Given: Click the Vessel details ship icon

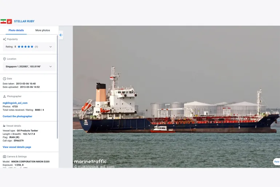Looking at the screenshot, I should click(4, 126).
